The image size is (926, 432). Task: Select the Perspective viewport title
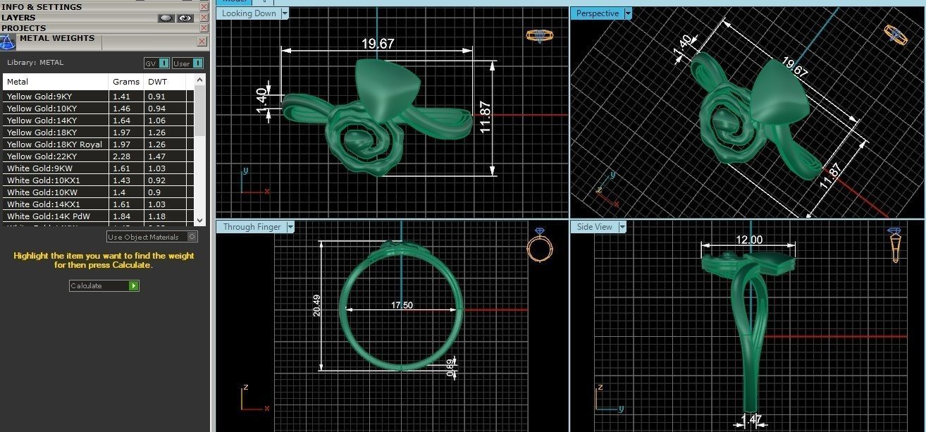597,13
